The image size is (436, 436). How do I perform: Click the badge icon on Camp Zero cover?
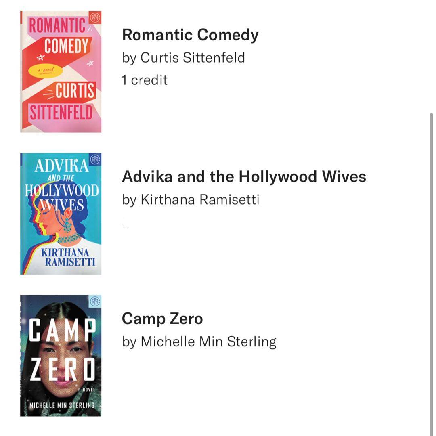point(95,301)
